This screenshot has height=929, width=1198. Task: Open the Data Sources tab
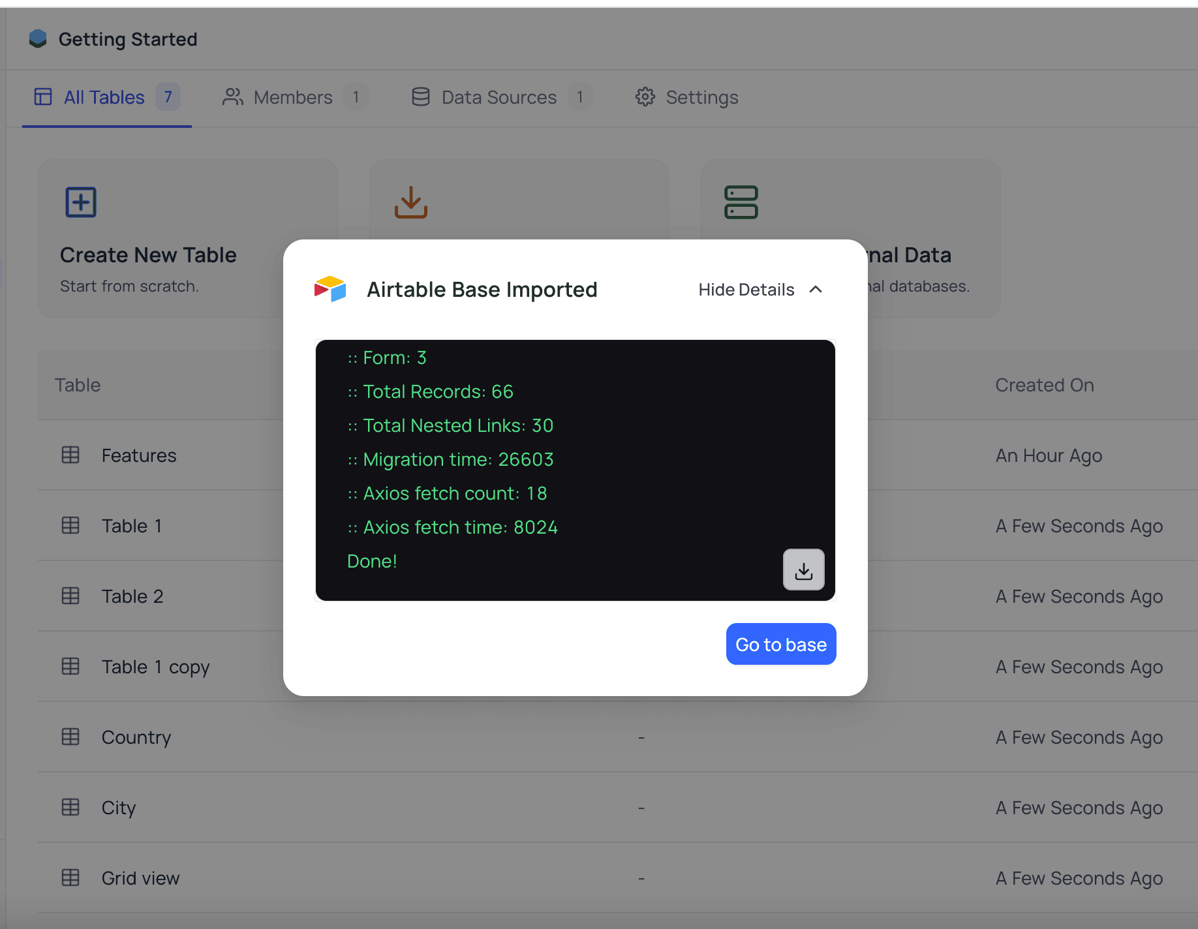(499, 97)
